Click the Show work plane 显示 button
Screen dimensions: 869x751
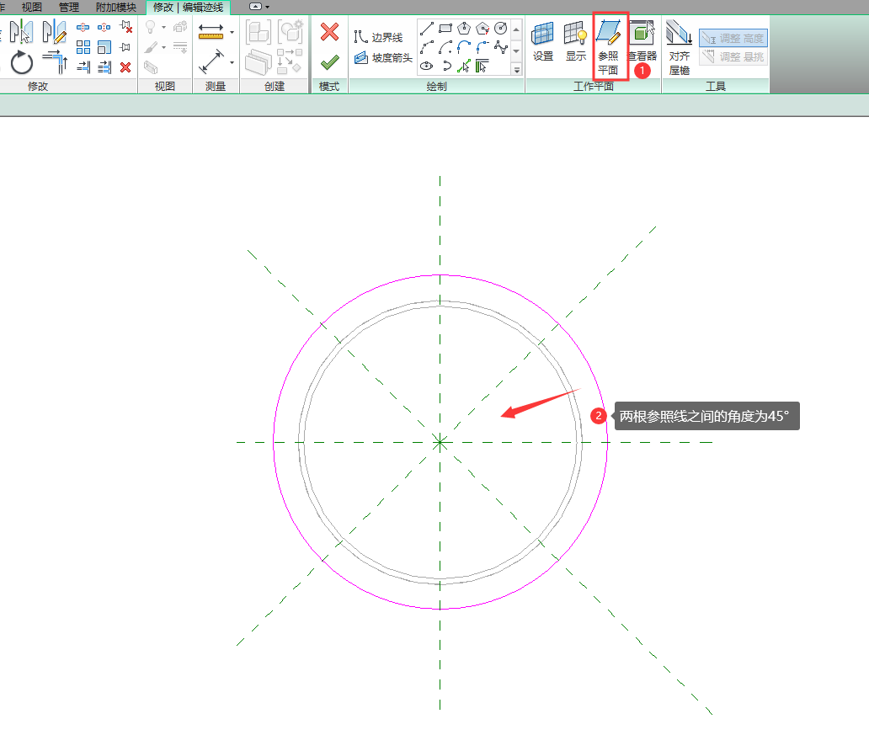coord(576,41)
